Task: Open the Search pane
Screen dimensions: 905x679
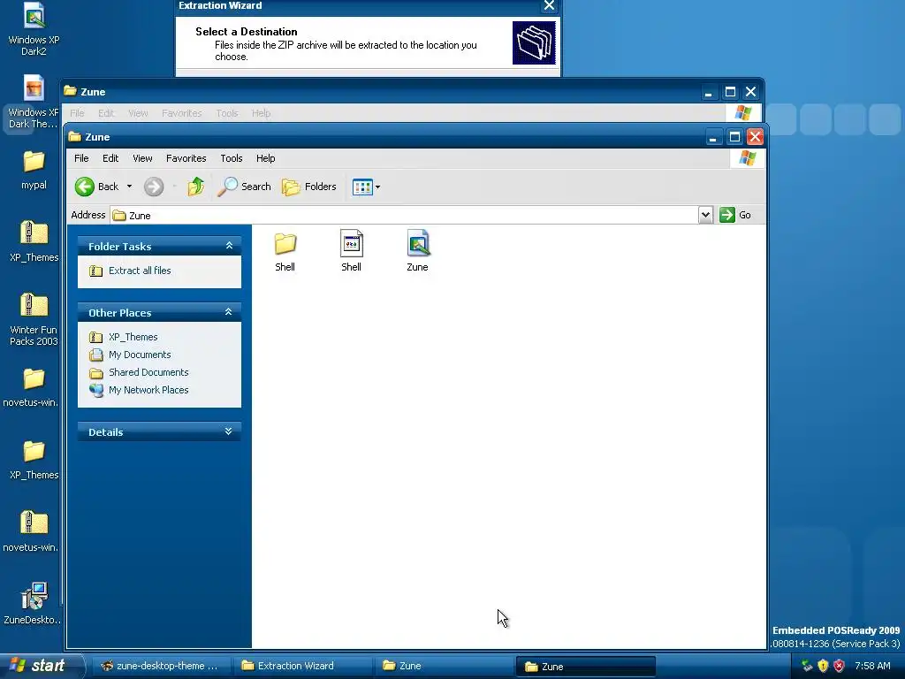Action: (244, 187)
